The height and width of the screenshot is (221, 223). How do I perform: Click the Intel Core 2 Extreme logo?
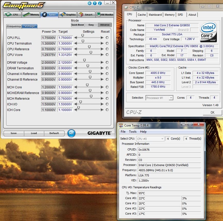(208, 32)
